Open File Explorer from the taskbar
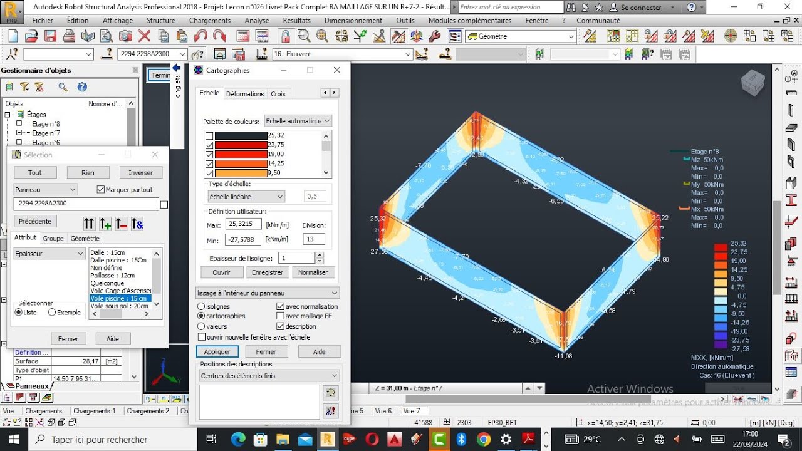The height and width of the screenshot is (451, 802). point(283,439)
